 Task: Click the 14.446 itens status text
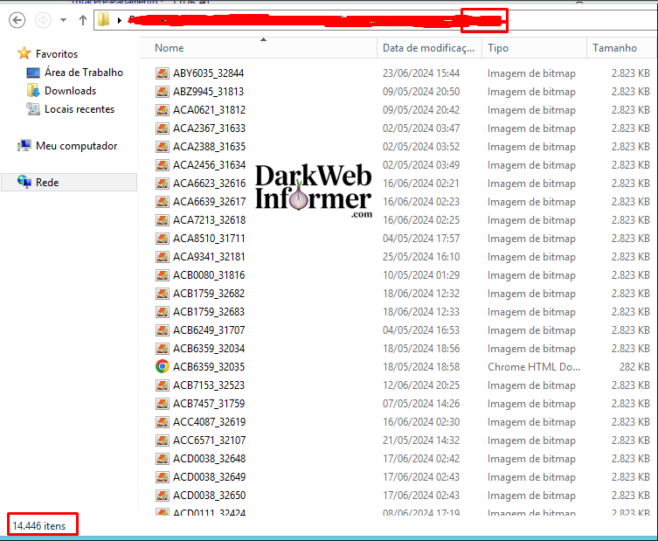(39, 526)
